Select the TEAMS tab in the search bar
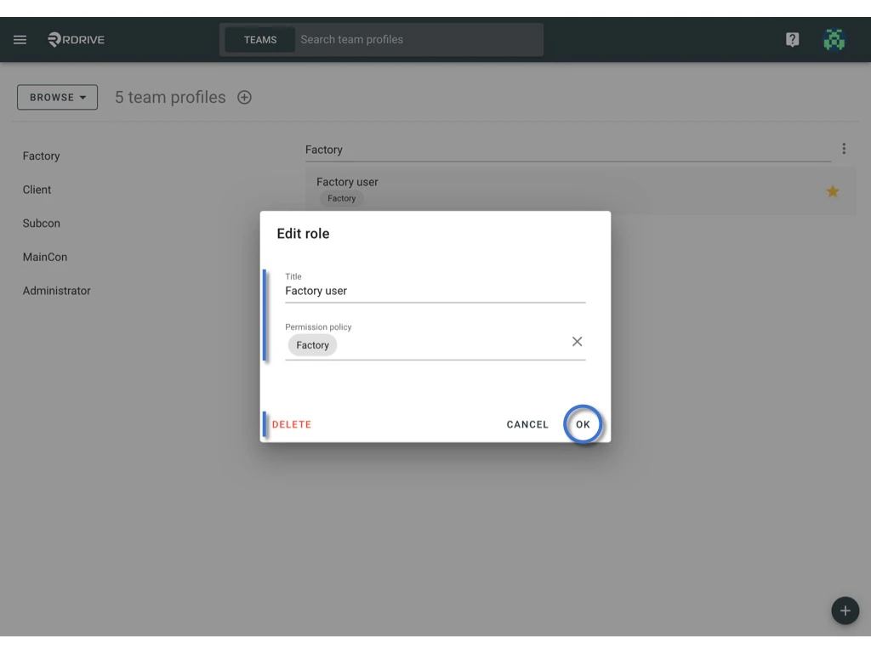The width and height of the screenshot is (871, 653). coord(259,39)
